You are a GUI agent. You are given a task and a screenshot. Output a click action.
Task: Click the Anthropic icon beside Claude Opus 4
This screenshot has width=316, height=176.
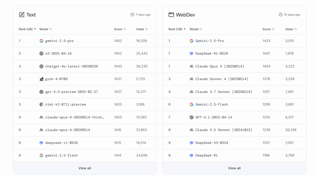pyautogui.click(x=191, y=66)
